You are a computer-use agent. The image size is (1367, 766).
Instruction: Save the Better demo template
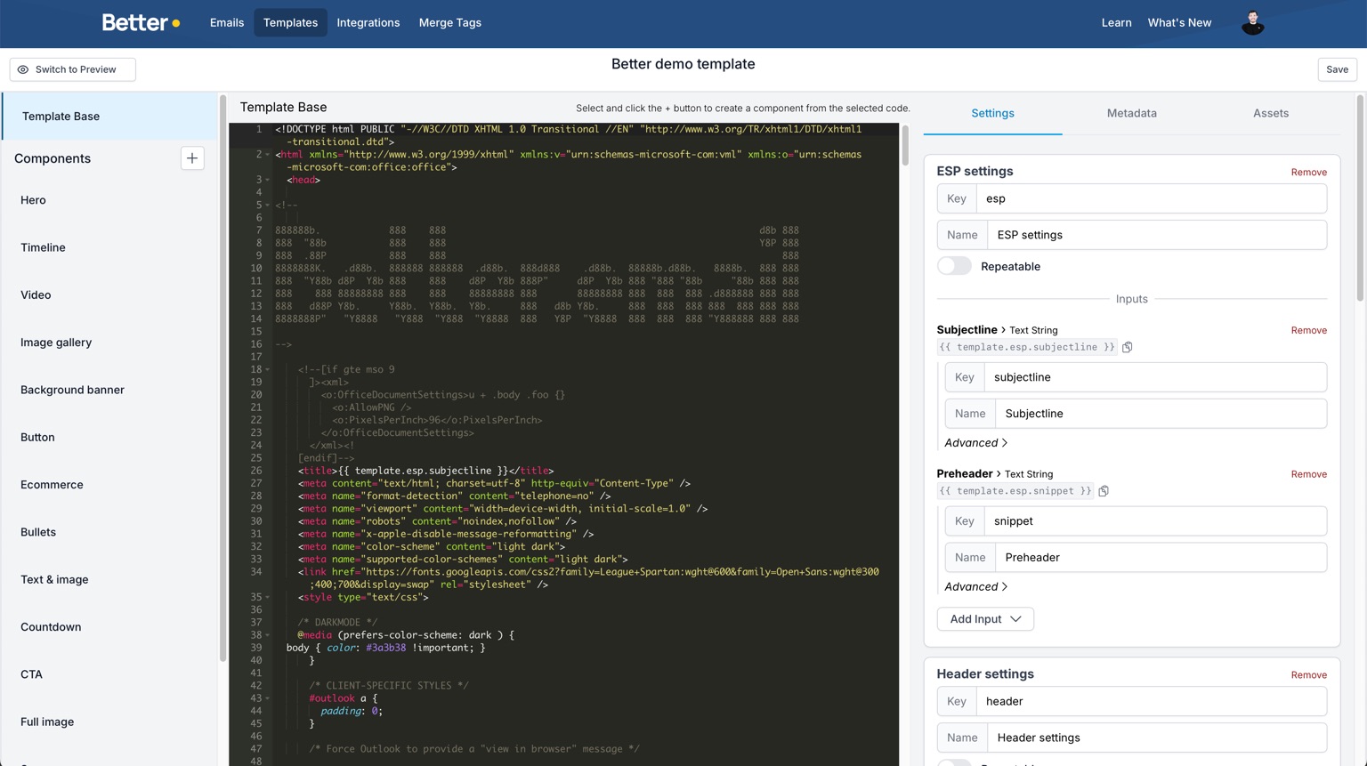pos(1337,69)
